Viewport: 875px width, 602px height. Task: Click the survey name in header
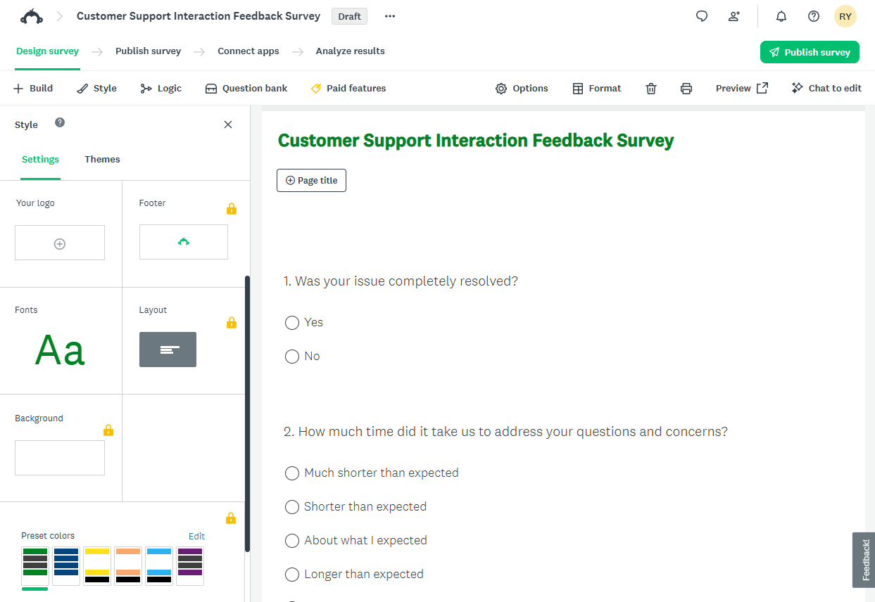199,16
